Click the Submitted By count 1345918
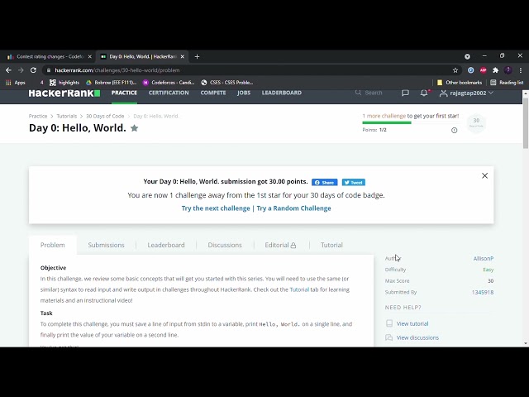Image resolution: width=529 pixels, height=397 pixels. [483, 292]
